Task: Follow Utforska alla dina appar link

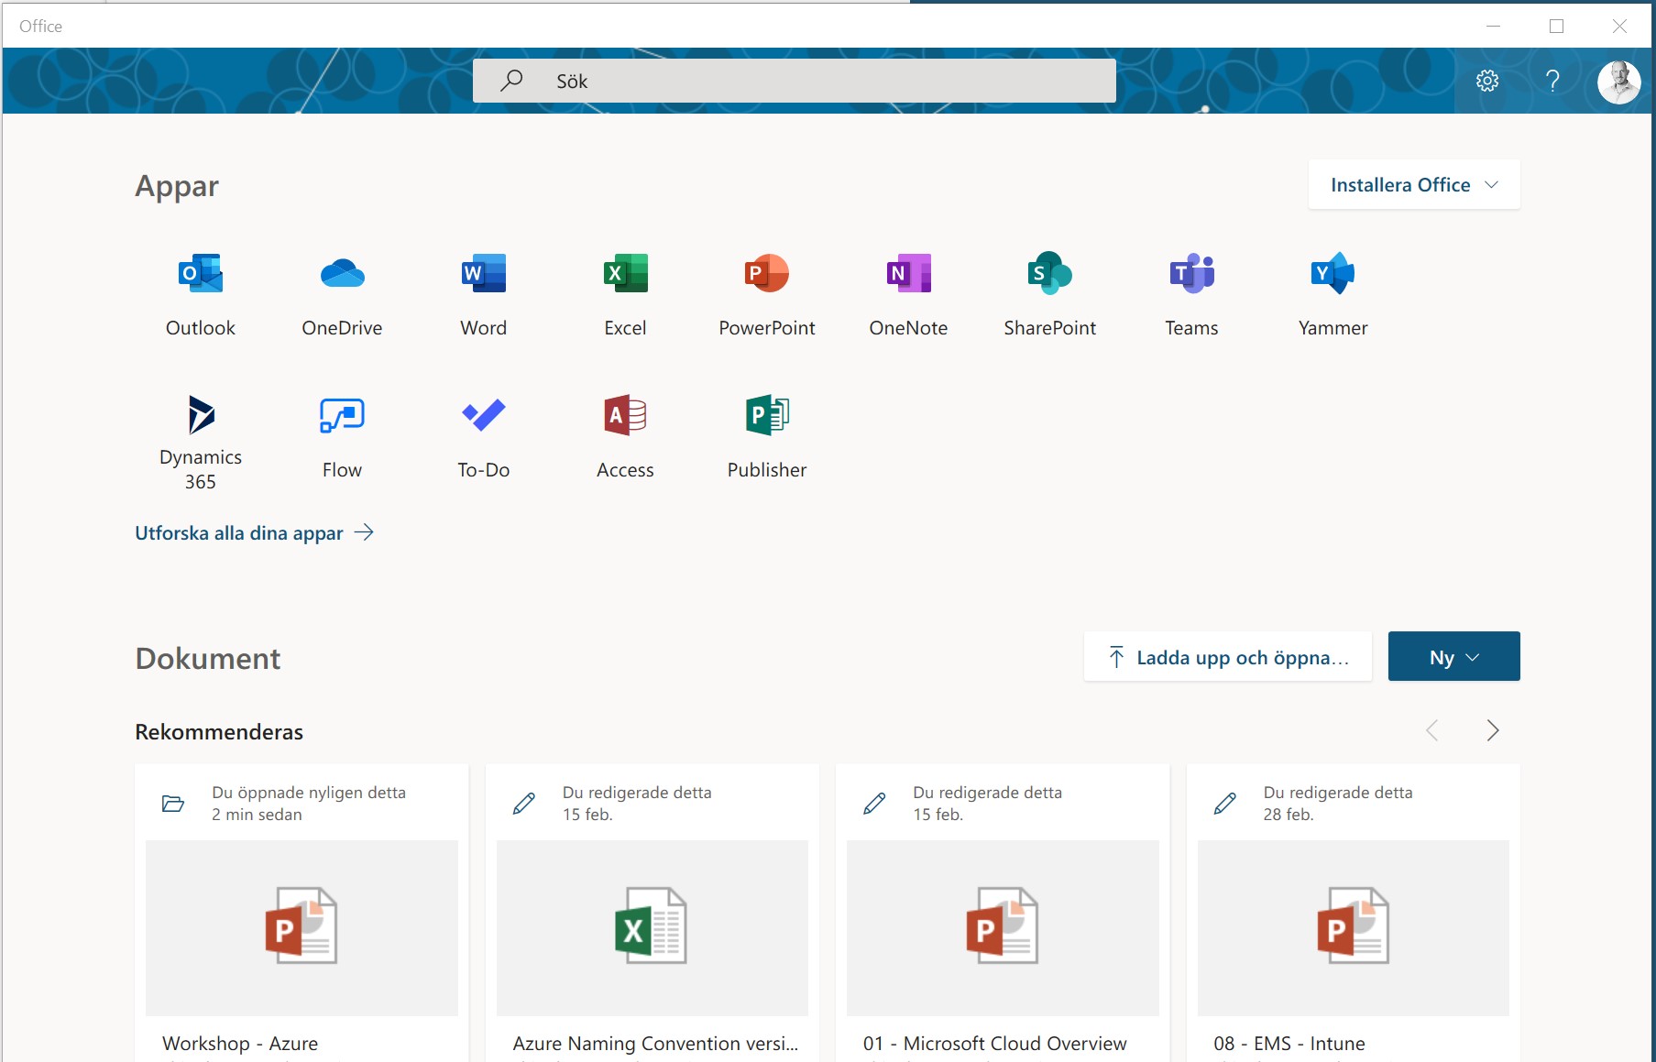Action: click(255, 532)
